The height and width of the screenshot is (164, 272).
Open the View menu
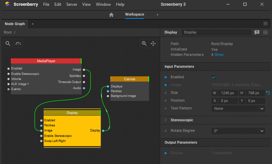click(x=86, y=4)
